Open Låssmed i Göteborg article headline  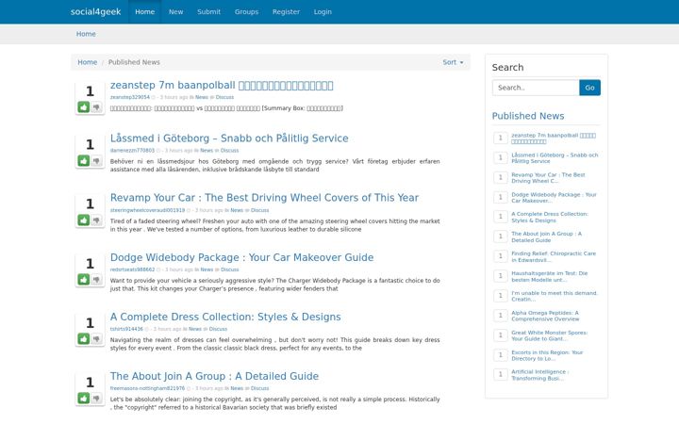229,139
